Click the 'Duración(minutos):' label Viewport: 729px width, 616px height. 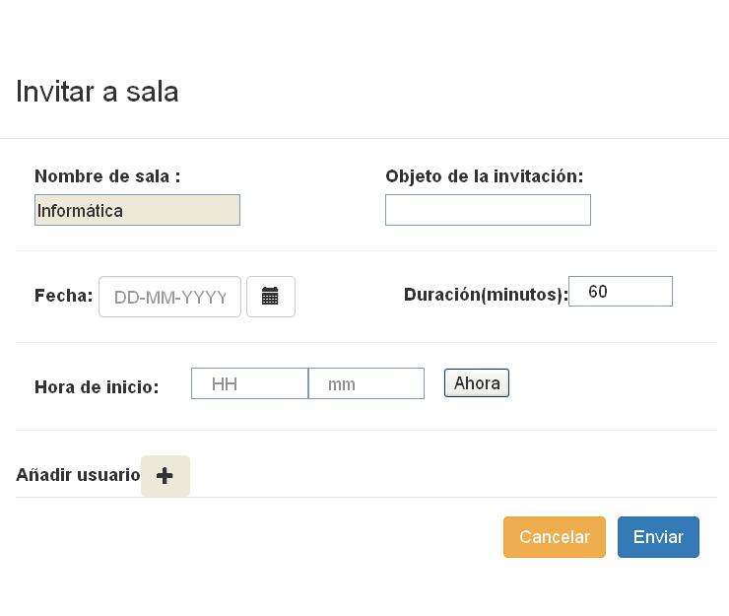[486, 295]
